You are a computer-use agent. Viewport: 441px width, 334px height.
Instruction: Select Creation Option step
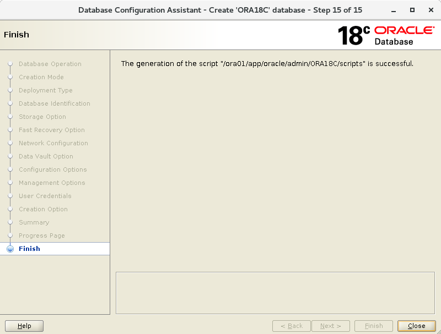coord(44,209)
